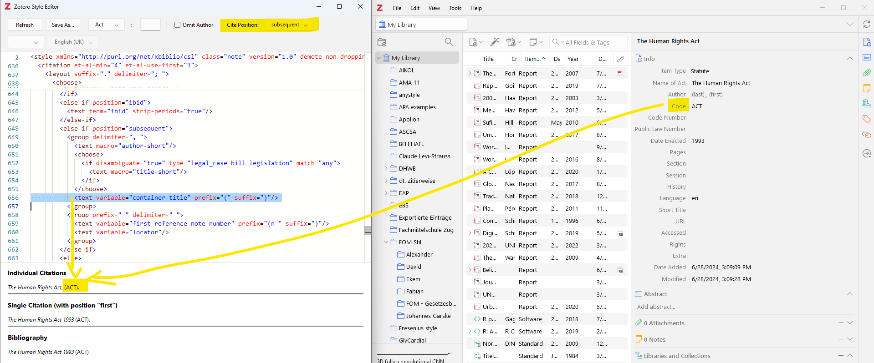Select the Fresenius style collection
This screenshot has height=363, width=874.
tap(418, 328)
